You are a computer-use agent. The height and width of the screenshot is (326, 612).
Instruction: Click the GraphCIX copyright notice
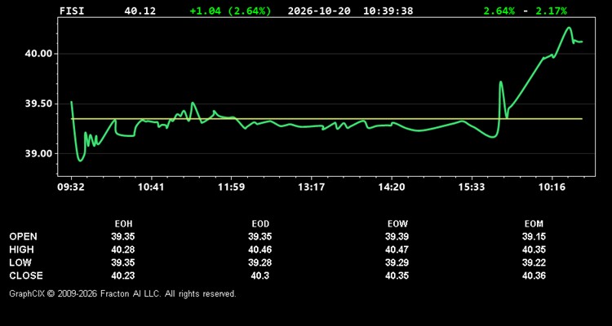(x=122, y=293)
